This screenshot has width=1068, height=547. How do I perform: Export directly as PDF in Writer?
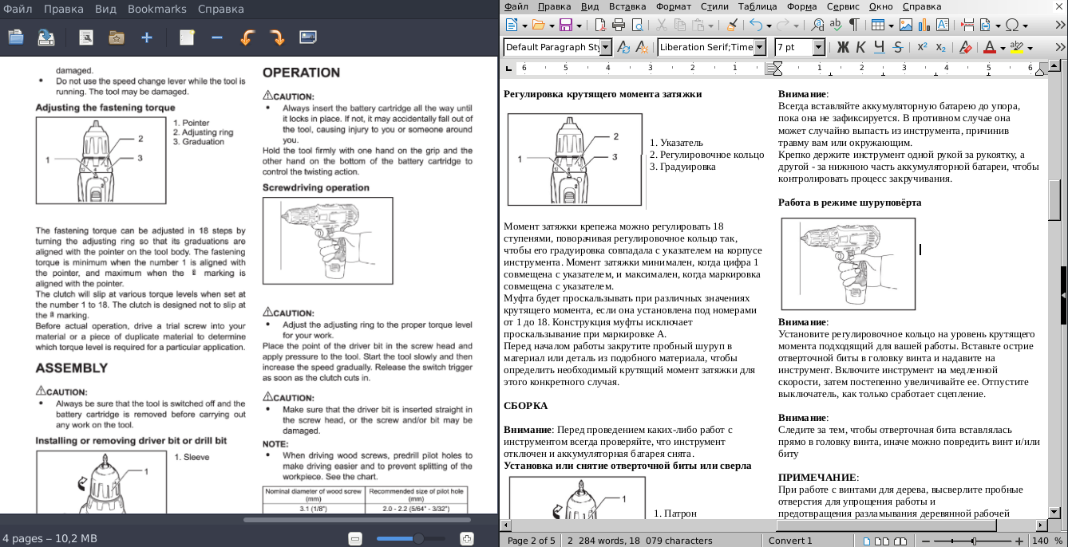pyautogui.click(x=600, y=26)
